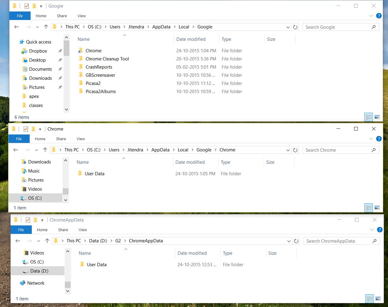Viewport: 388px width, 307px height.
Task: Sort by Type column in ChromeAppData window
Action: [x=227, y=253]
